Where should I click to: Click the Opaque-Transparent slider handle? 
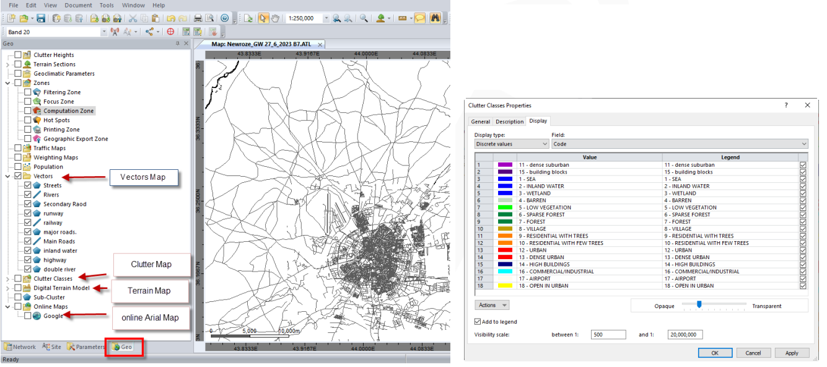(699, 304)
